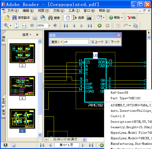
Task: Click the Snapshot camera tool
Action: pos(89,18)
